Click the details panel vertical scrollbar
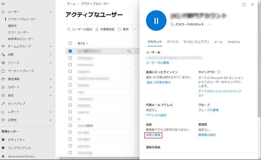The width and height of the screenshot is (261, 160). tap(259, 60)
